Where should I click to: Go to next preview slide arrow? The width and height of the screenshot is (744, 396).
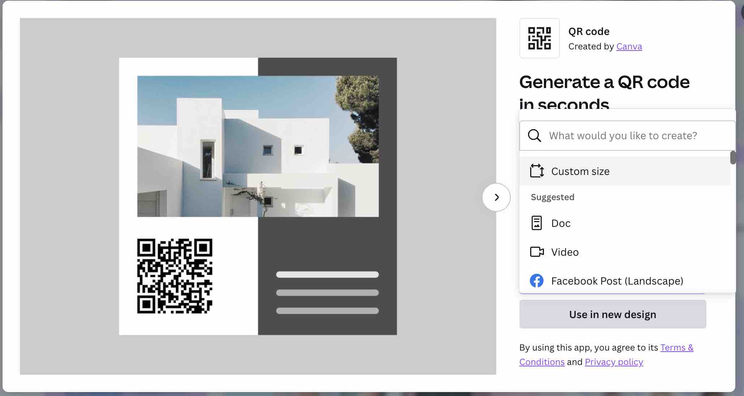click(x=496, y=197)
